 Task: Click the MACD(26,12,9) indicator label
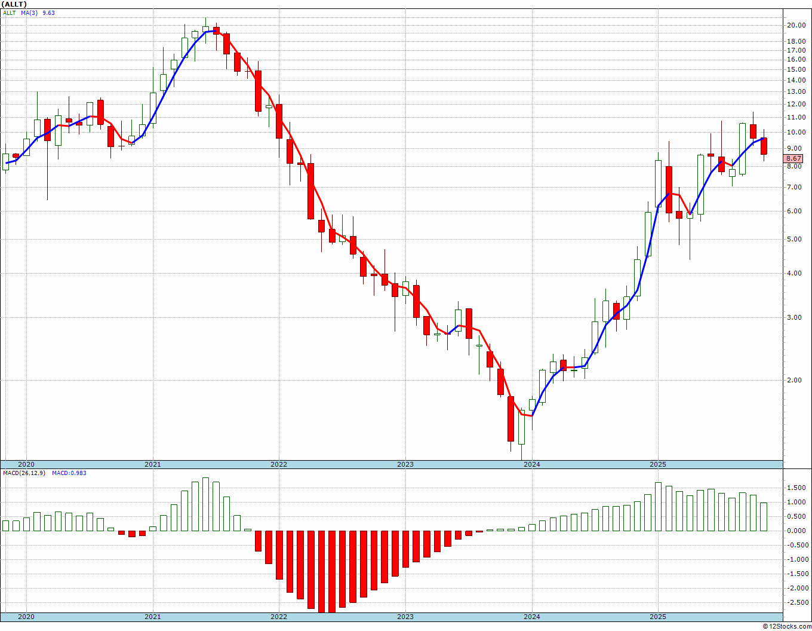coord(24,473)
